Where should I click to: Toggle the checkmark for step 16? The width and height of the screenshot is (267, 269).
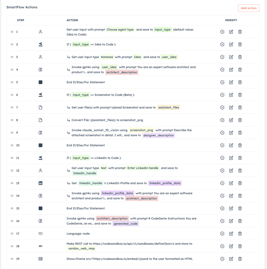222,221
